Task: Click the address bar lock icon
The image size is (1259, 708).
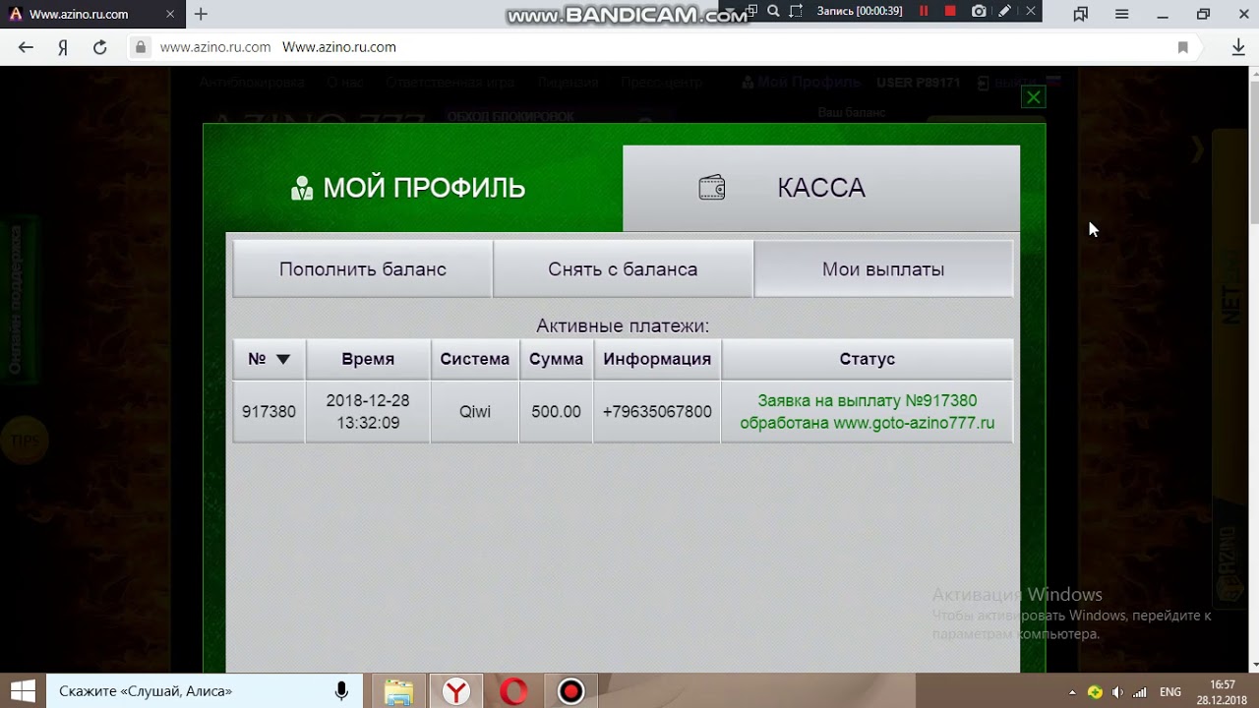Action: [141, 47]
